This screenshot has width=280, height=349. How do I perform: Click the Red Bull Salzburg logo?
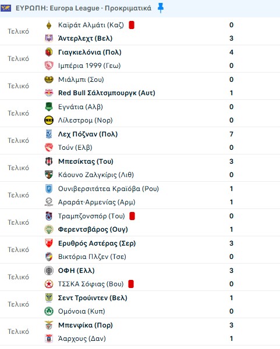[x=49, y=93]
